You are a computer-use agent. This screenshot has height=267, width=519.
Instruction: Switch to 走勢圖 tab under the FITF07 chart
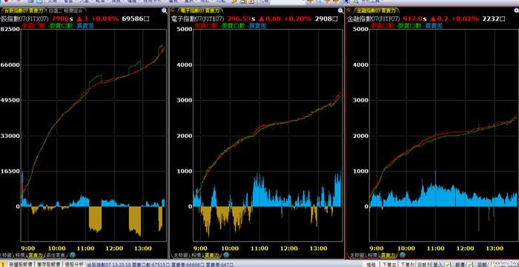(x=357, y=255)
